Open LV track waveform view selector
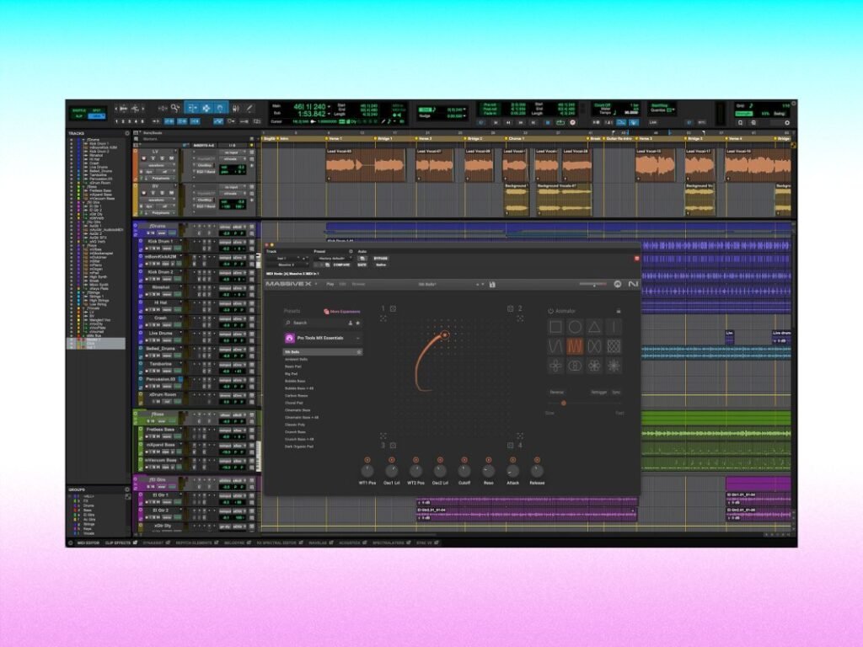863x647 pixels. click(x=158, y=165)
